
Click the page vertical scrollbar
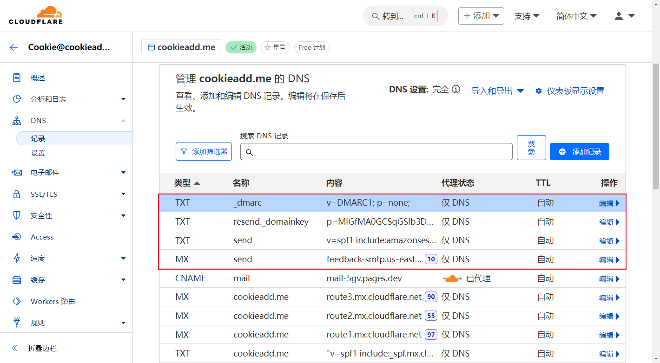click(656, 125)
